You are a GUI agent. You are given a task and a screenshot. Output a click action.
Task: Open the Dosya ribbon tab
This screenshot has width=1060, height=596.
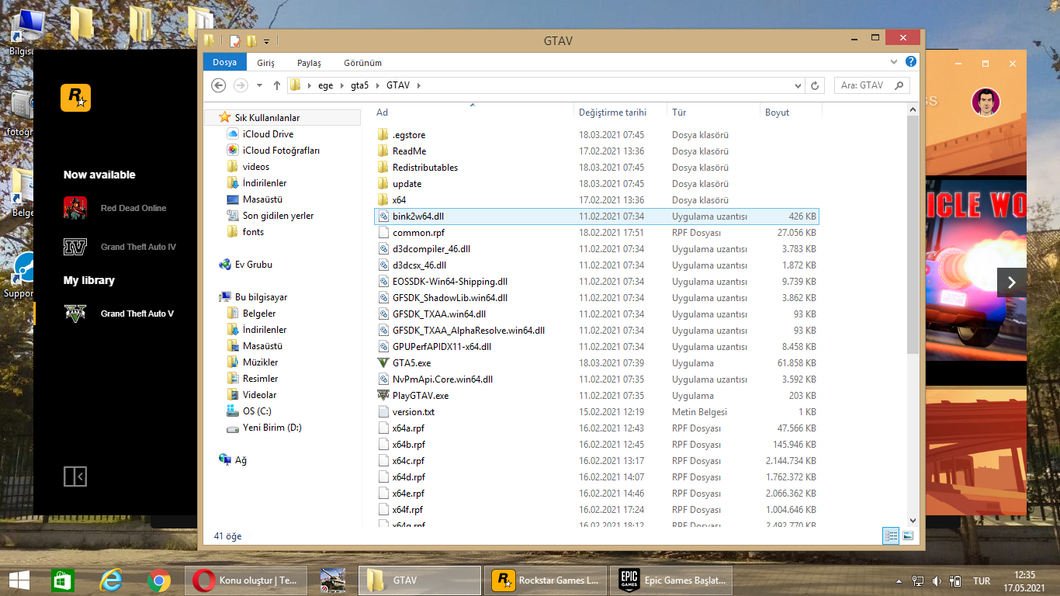pos(225,62)
